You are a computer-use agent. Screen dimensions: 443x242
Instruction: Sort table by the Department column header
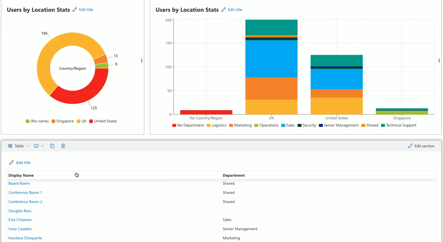[234, 175]
